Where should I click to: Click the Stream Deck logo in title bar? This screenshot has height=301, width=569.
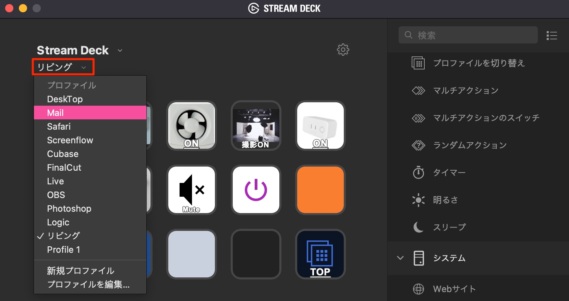(253, 9)
